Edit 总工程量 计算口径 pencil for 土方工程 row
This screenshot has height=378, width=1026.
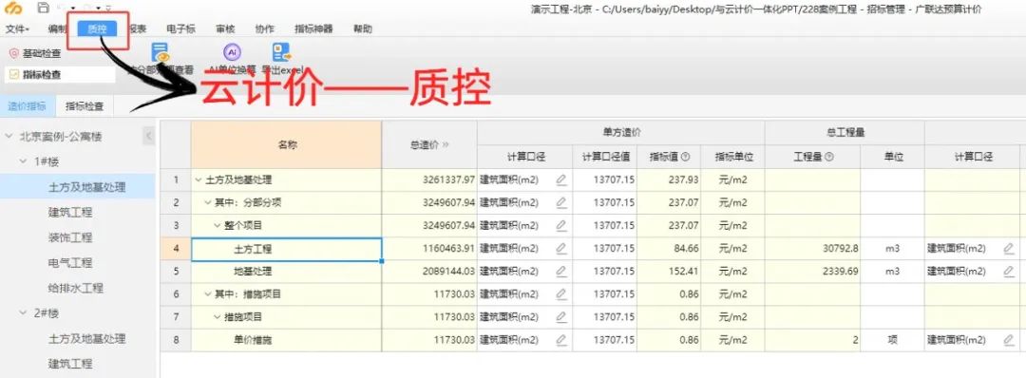(x=1008, y=249)
